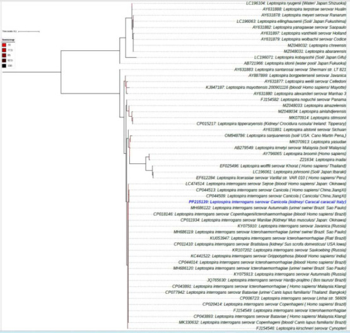
Task: Select leaf CP020414 interrogans serovar Copenhageni
Action: pos(274,305)
